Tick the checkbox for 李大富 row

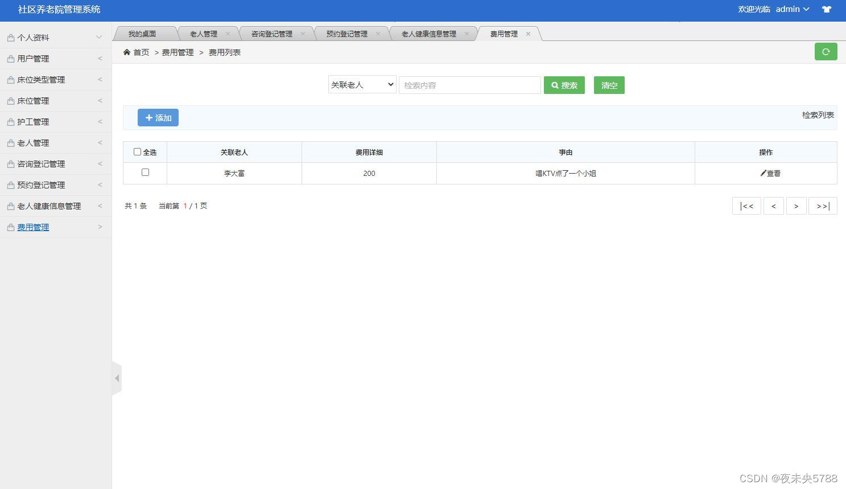coord(145,172)
